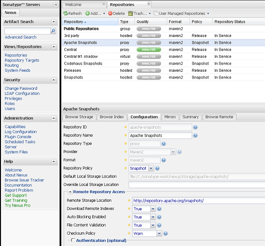
Task: Select the Nexus server tab
Action: coord(10,13)
